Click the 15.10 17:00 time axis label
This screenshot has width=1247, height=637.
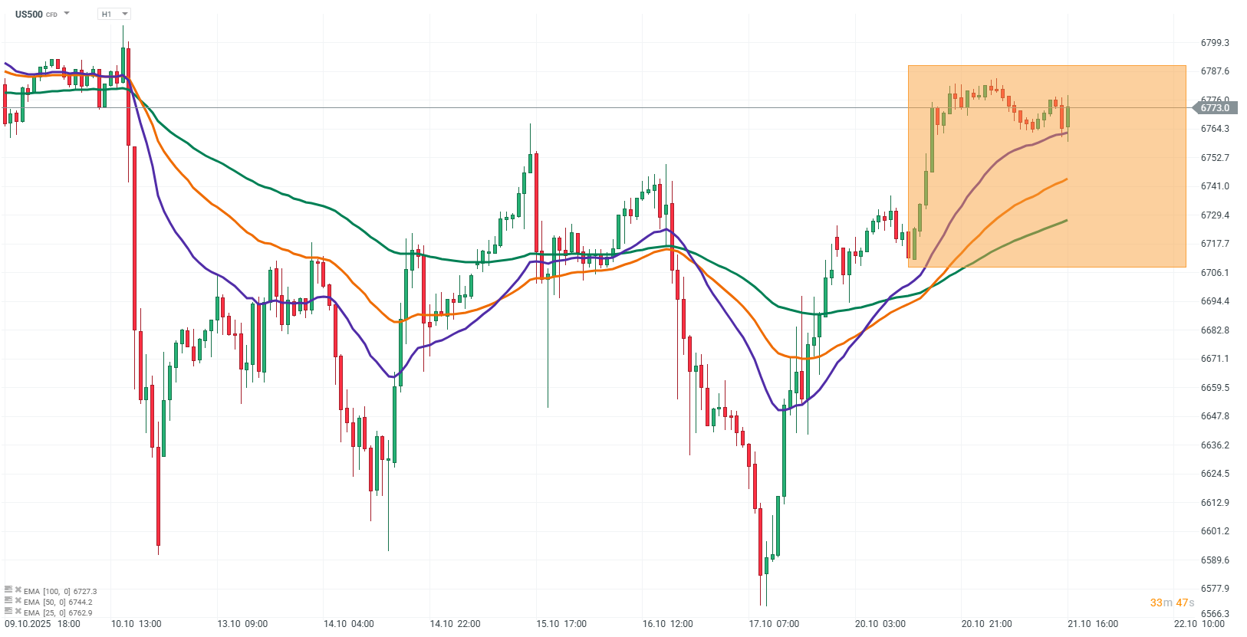(x=561, y=624)
